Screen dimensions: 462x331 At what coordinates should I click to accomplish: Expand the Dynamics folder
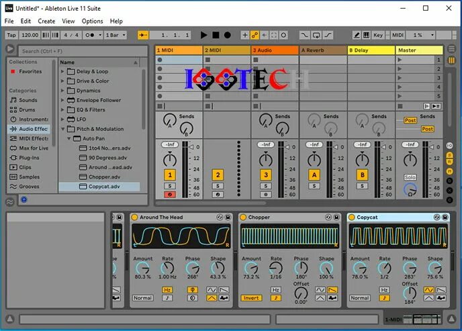pyautogui.click(x=62, y=91)
